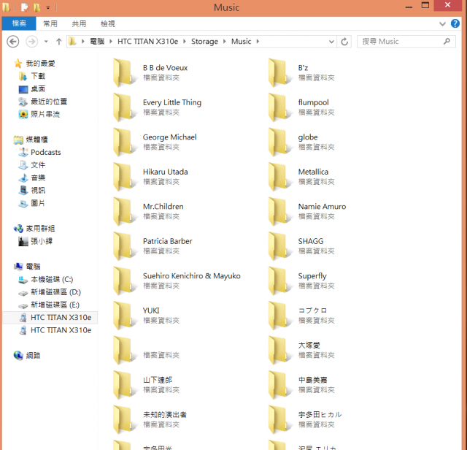Open 照片串流 in the sidebar
467x450 pixels.
point(45,114)
